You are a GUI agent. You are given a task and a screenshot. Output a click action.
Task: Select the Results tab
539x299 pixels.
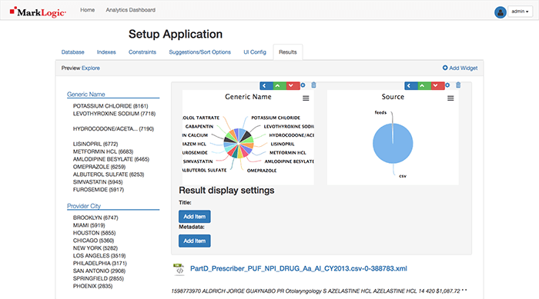pos(288,52)
